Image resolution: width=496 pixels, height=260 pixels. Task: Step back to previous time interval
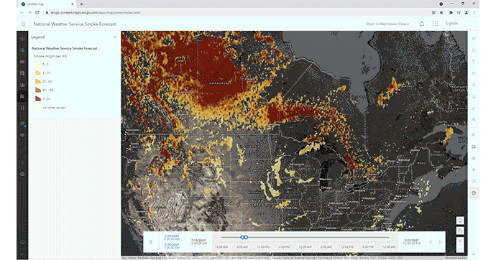click(430, 242)
